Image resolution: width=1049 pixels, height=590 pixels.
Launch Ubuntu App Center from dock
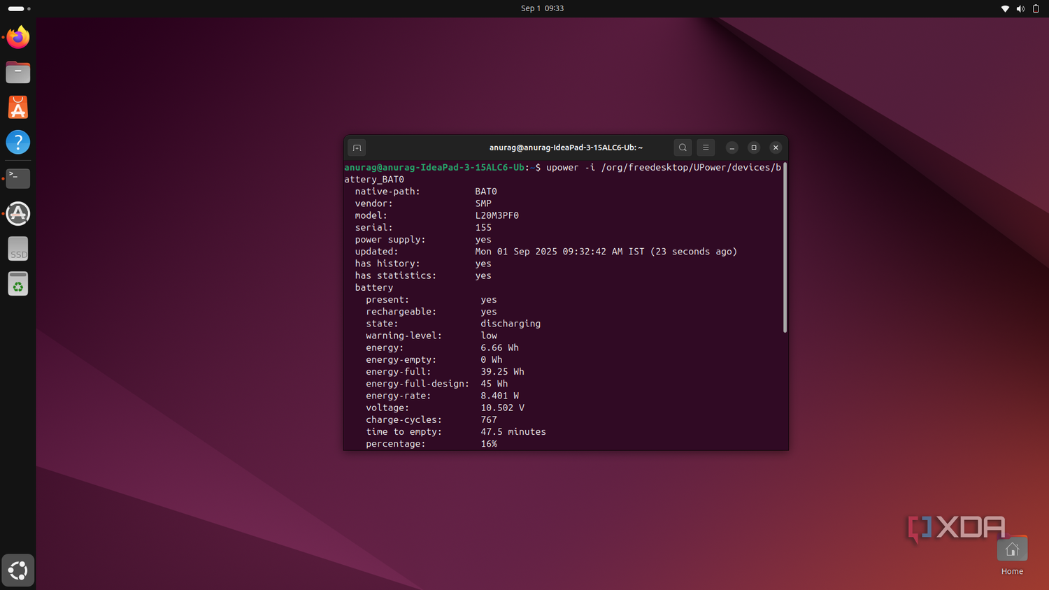coord(18,107)
